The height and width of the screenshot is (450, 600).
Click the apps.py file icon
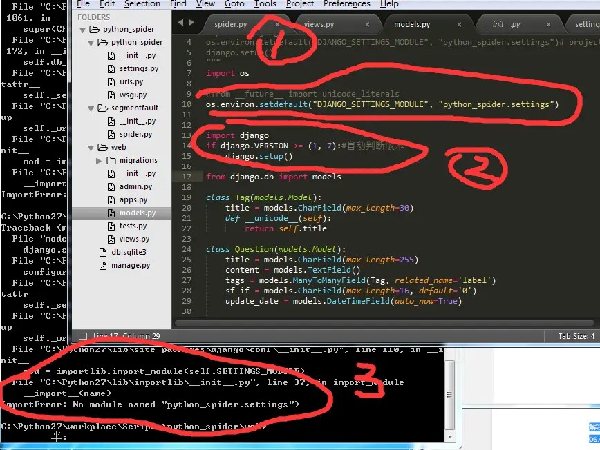point(111,199)
